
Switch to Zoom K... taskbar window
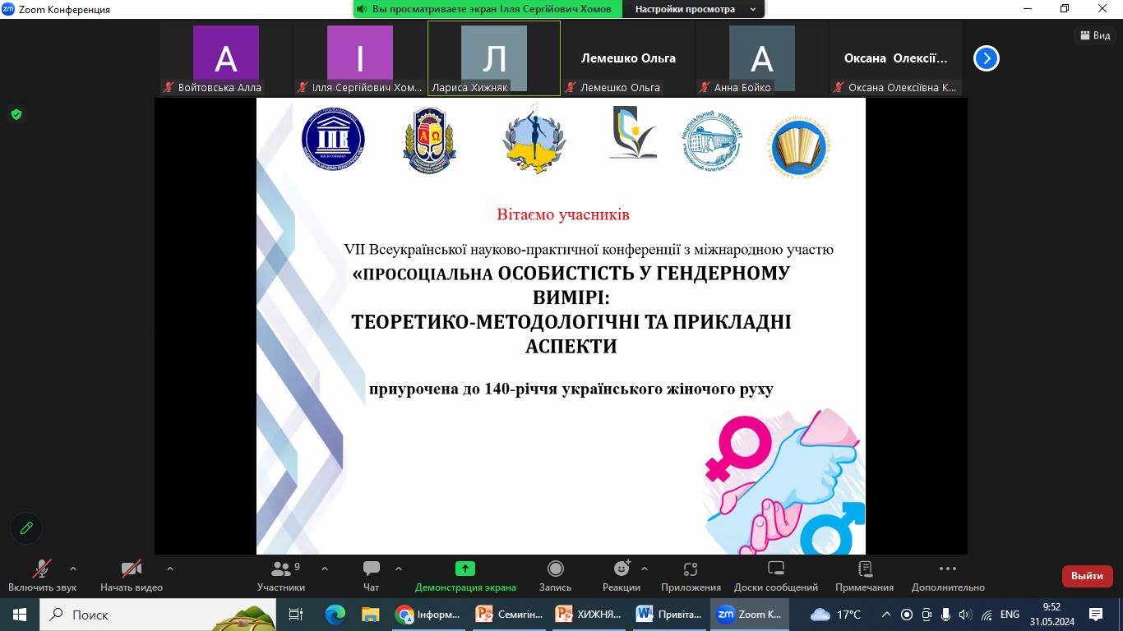tap(751, 615)
